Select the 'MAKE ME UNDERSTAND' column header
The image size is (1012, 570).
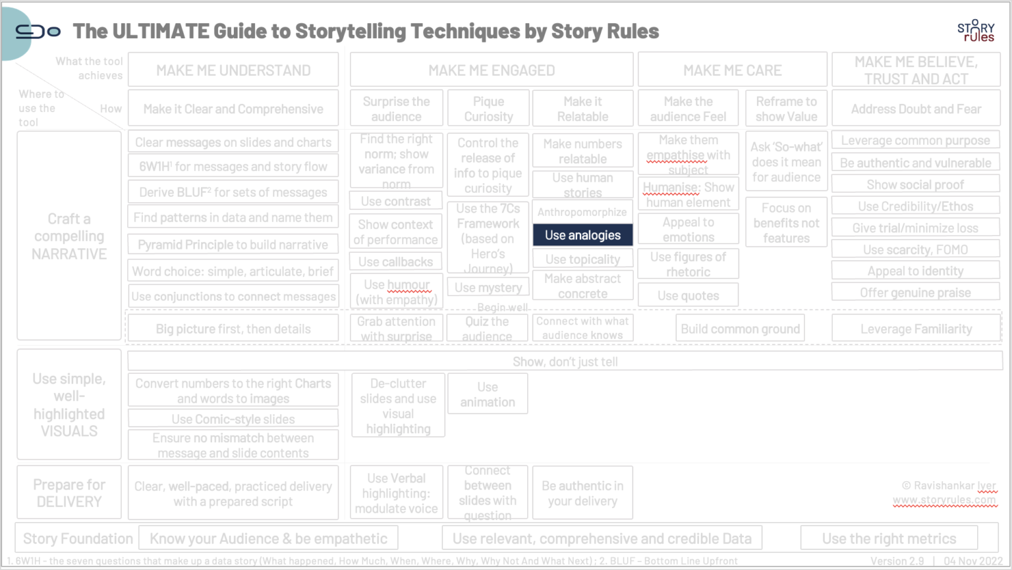(233, 69)
